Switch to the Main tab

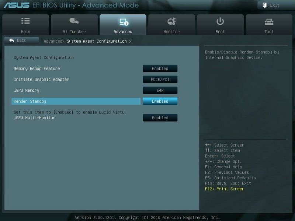[x=25, y=25]
